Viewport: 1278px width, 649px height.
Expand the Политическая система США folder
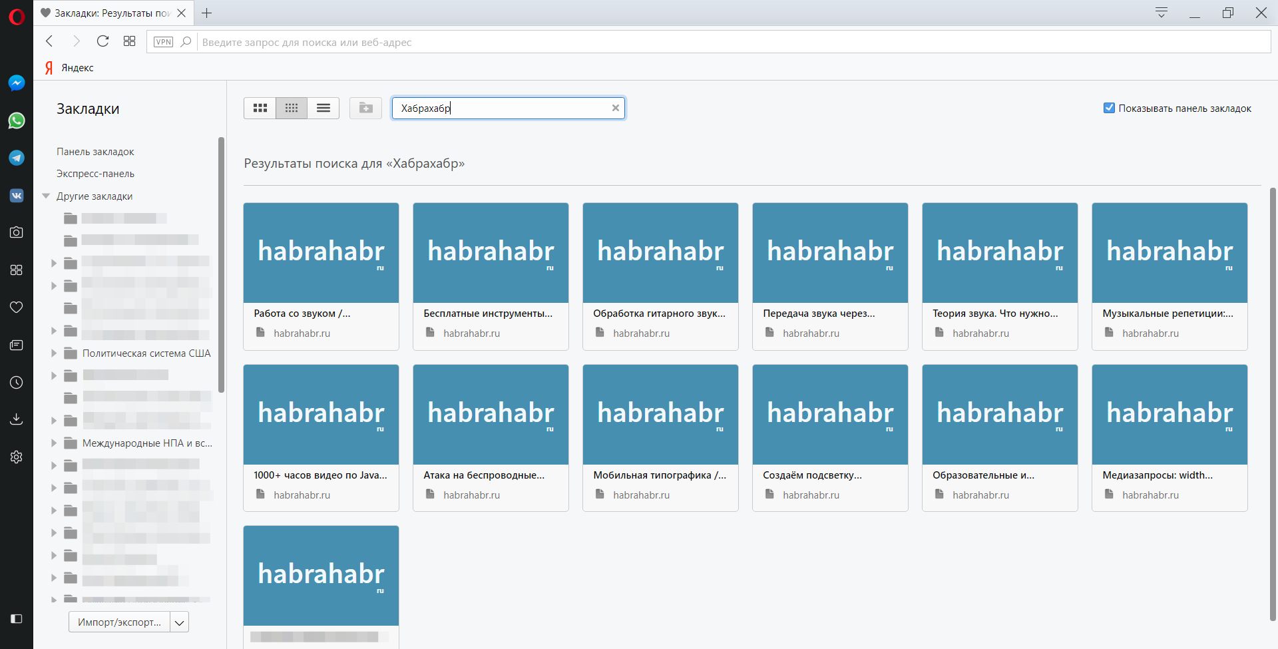pos(54,353)
